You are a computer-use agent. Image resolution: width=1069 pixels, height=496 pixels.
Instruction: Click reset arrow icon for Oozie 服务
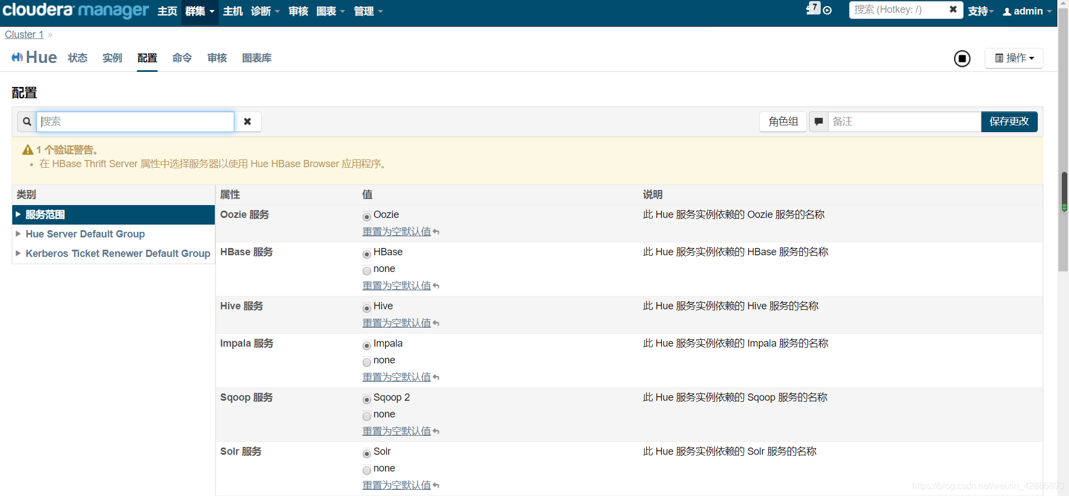click(x=436, y=232)
